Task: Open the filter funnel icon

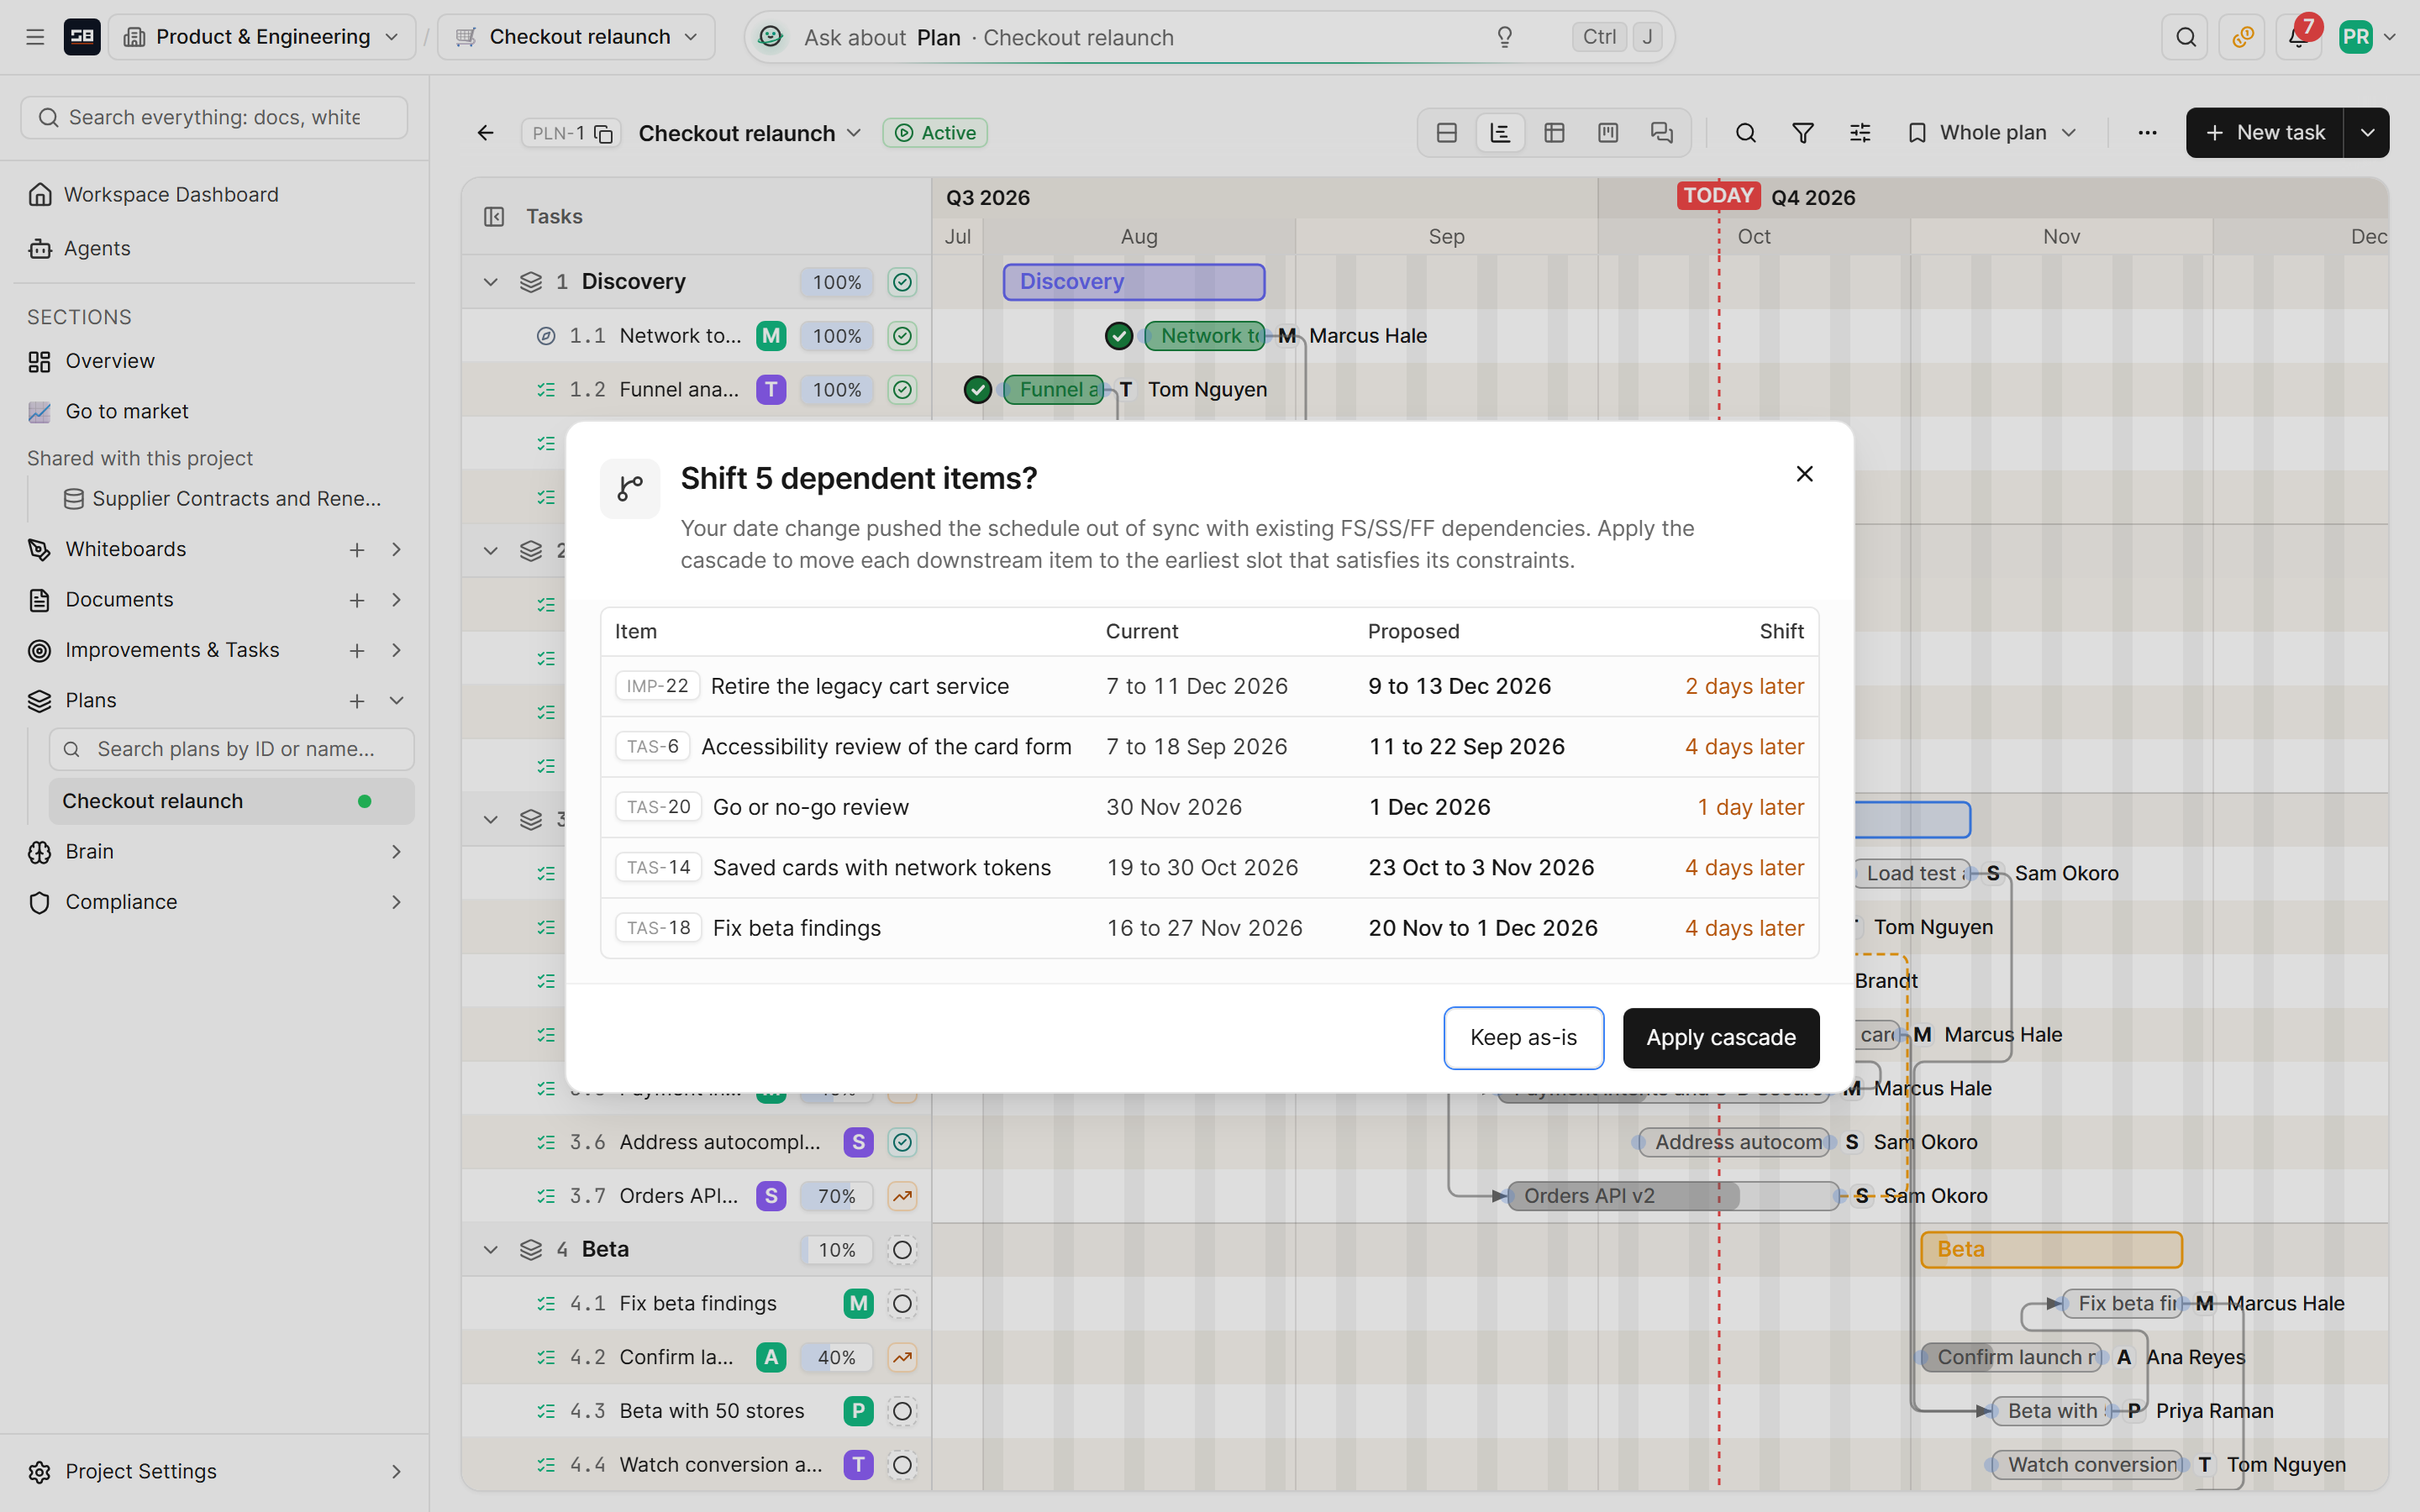Action: (1803, 133)
